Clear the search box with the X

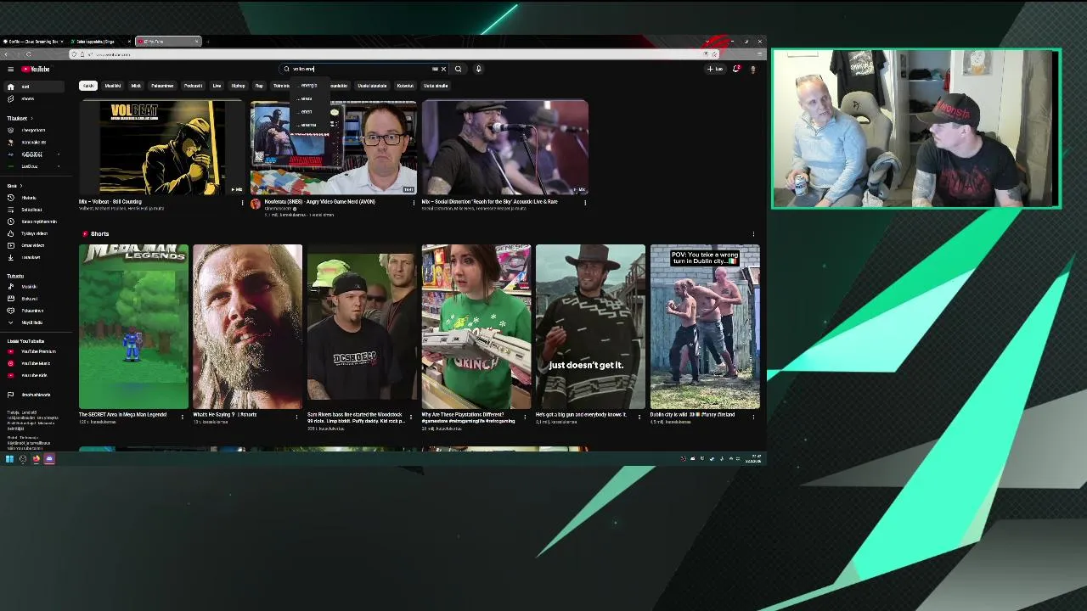pyautogui.click(x=443, y=69)
